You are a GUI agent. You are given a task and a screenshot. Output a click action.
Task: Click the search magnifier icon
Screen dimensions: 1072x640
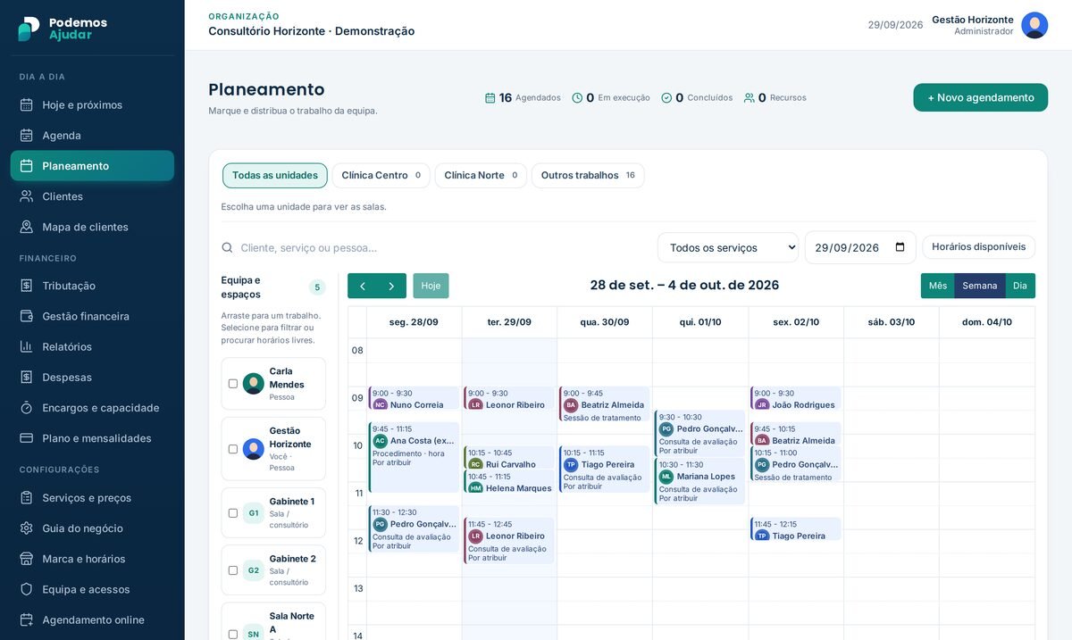point(227,247)
